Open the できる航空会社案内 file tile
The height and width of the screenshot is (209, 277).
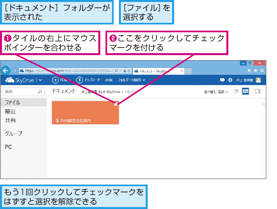[x=85, y=112]
